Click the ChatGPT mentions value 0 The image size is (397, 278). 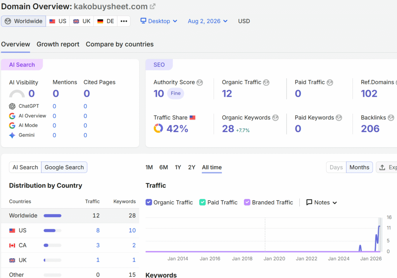point(54,106)
